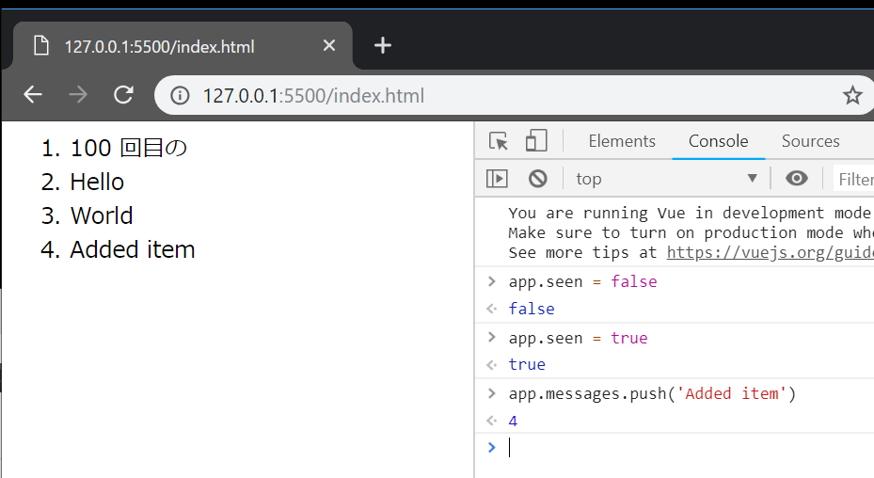Click the console prompt input line

(x=690, y=448)
